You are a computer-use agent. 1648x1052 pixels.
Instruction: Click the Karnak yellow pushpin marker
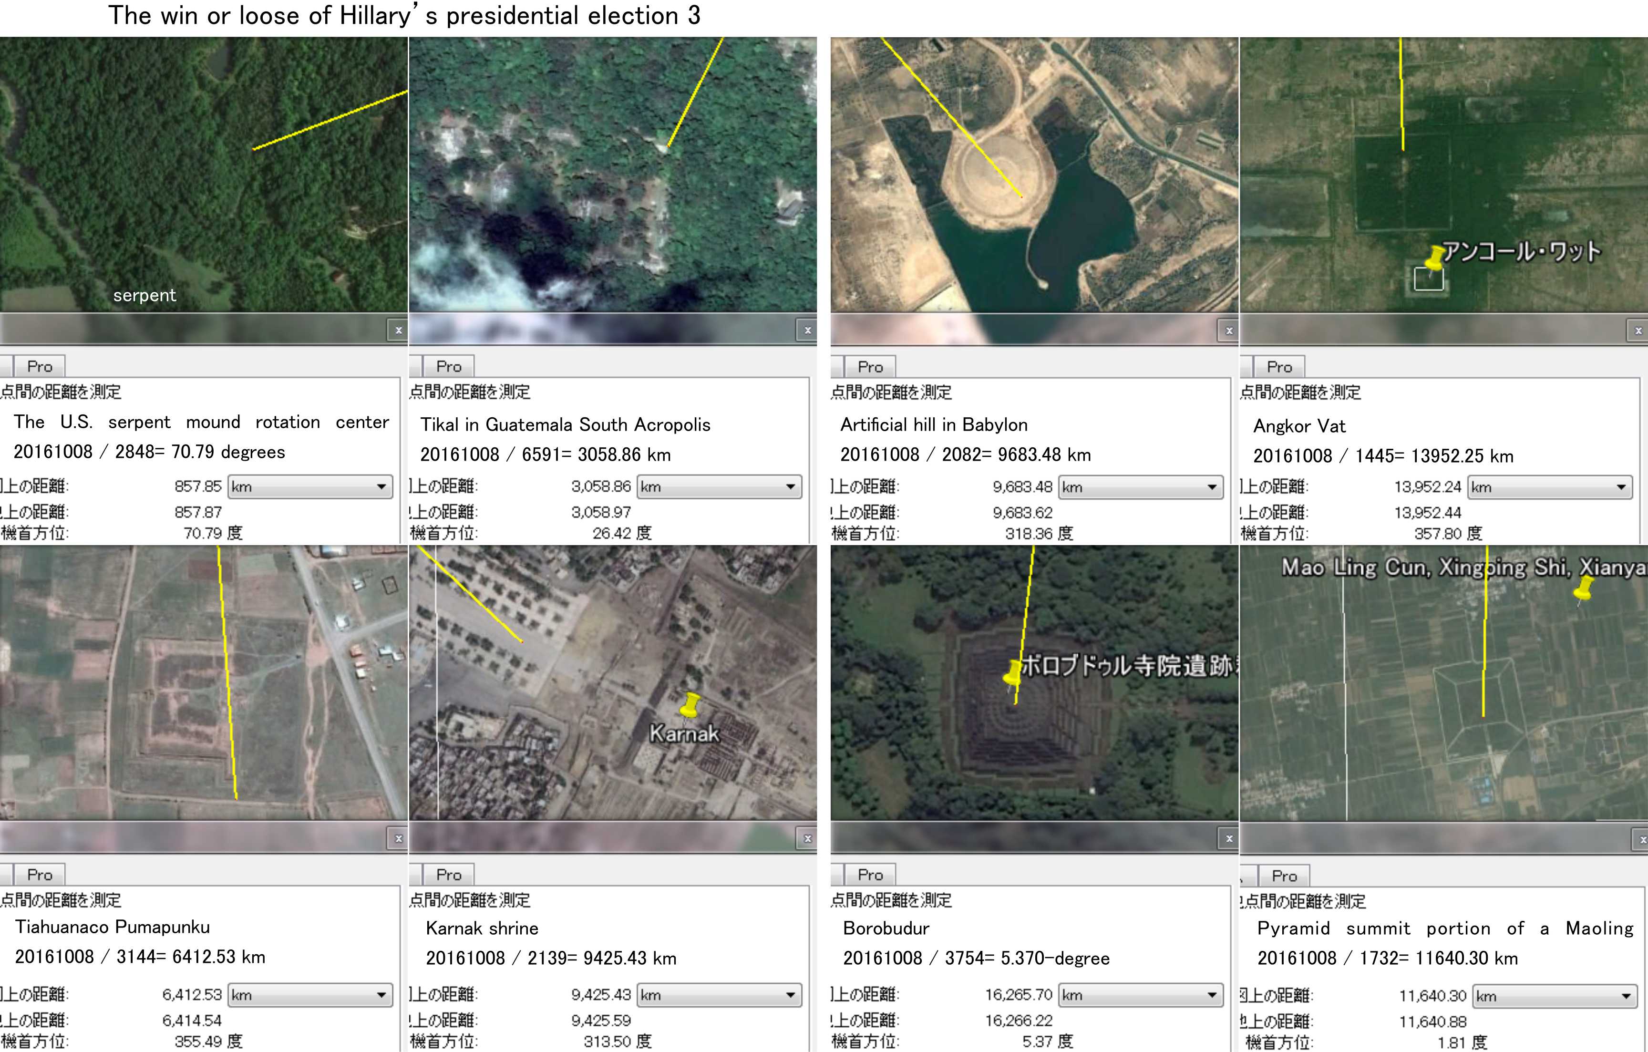coord(691,704)
